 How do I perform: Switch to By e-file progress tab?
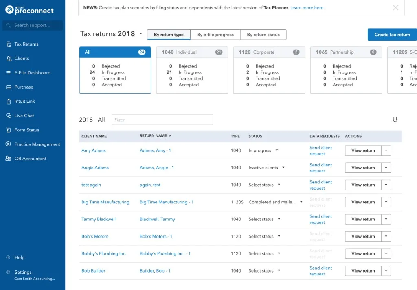tap(215, 35)
